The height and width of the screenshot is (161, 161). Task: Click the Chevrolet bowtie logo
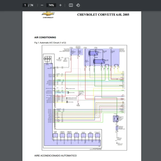pos(48,14)
